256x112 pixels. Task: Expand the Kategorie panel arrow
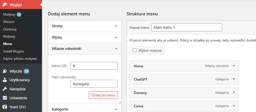116,109
